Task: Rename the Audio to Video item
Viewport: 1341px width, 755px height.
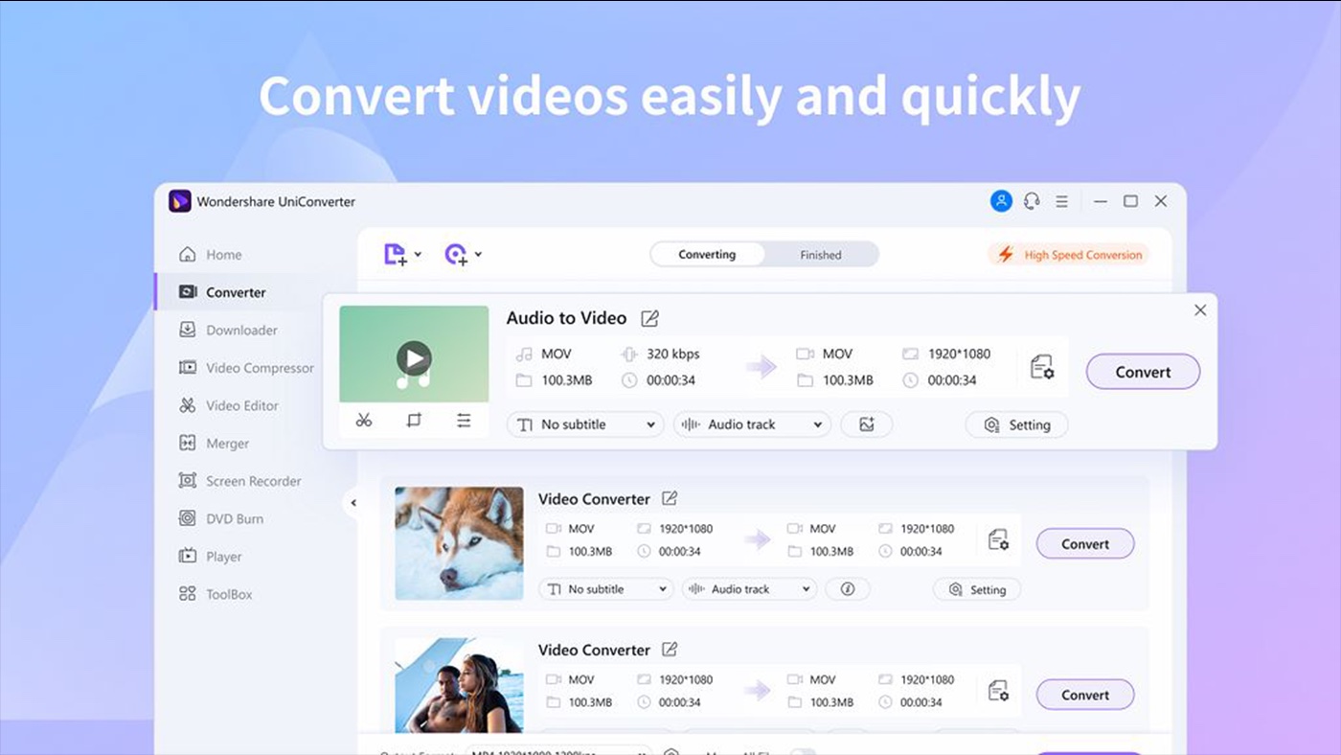Action: 649,318
